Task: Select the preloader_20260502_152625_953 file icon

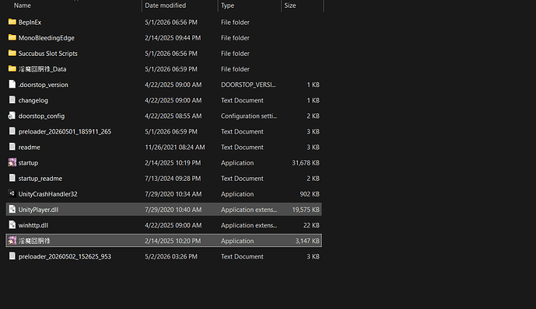Action: pos(12,256)
